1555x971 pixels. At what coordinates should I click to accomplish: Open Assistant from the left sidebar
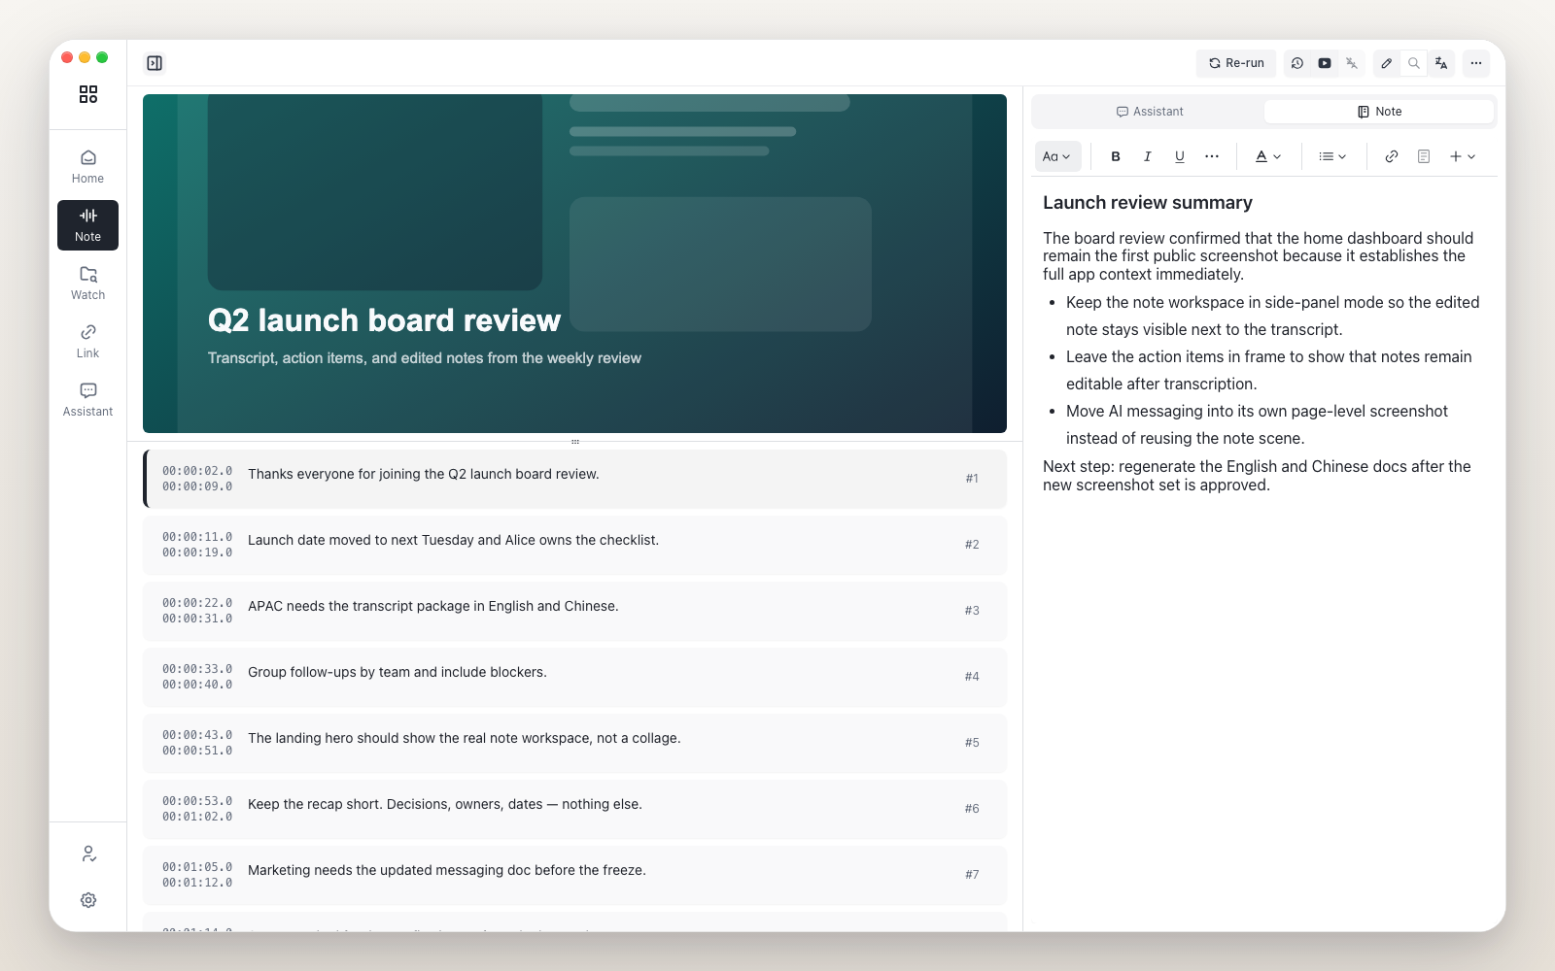(87, 400)
